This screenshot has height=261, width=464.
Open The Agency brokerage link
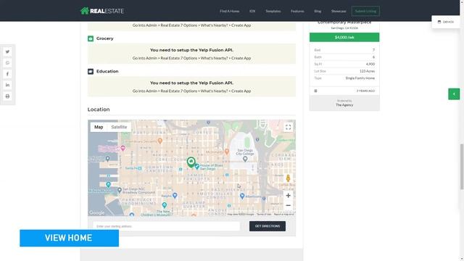tap(344, 105)
